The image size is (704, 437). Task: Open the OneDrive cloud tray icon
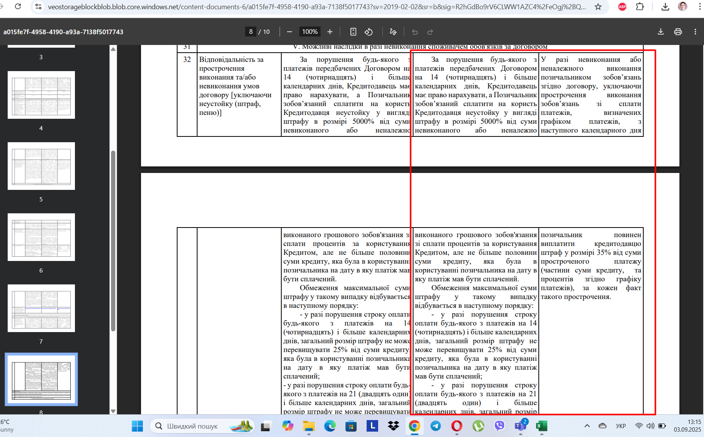pyautogui.click(x=603, y=426)
